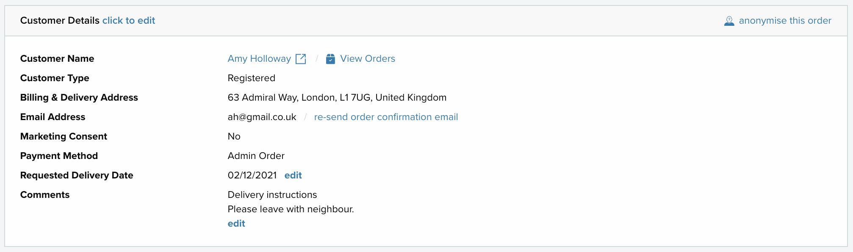Select the requested delivery date 02/12/2021
This screenshot has height=252, width=853.
pyautogui.click(x=252, y=175)
